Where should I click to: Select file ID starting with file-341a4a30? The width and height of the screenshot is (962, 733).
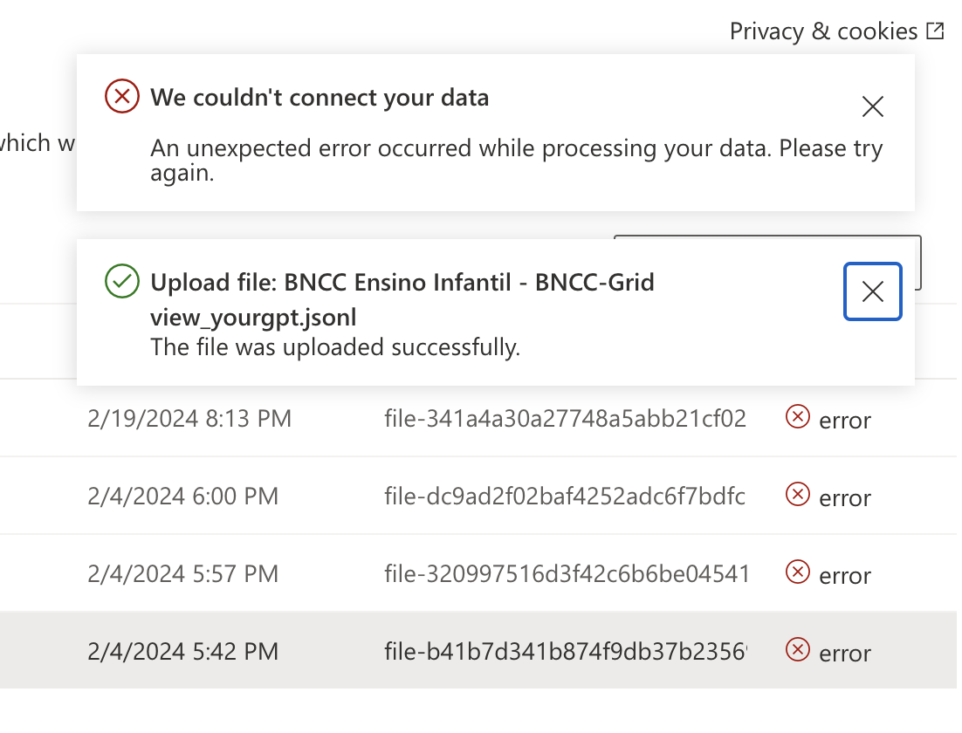click(565, 419)
